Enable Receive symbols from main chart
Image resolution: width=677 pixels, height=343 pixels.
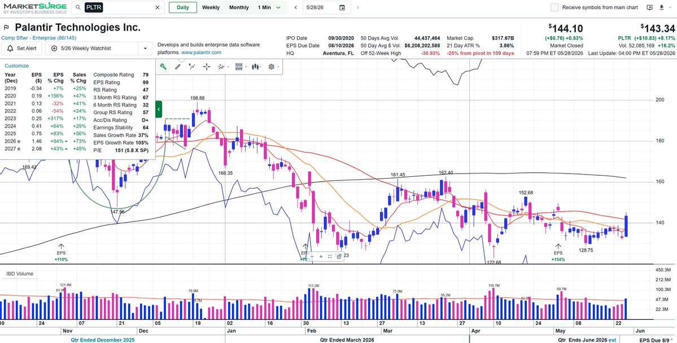pos(554,7)
